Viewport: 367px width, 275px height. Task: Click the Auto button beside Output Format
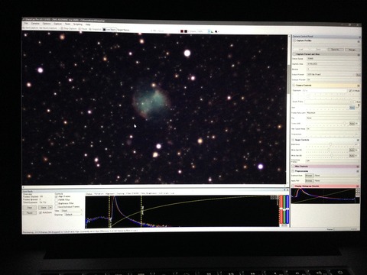(358, 75)
